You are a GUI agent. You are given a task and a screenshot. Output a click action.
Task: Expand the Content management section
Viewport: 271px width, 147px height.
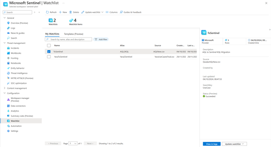(x=4, y=88)
